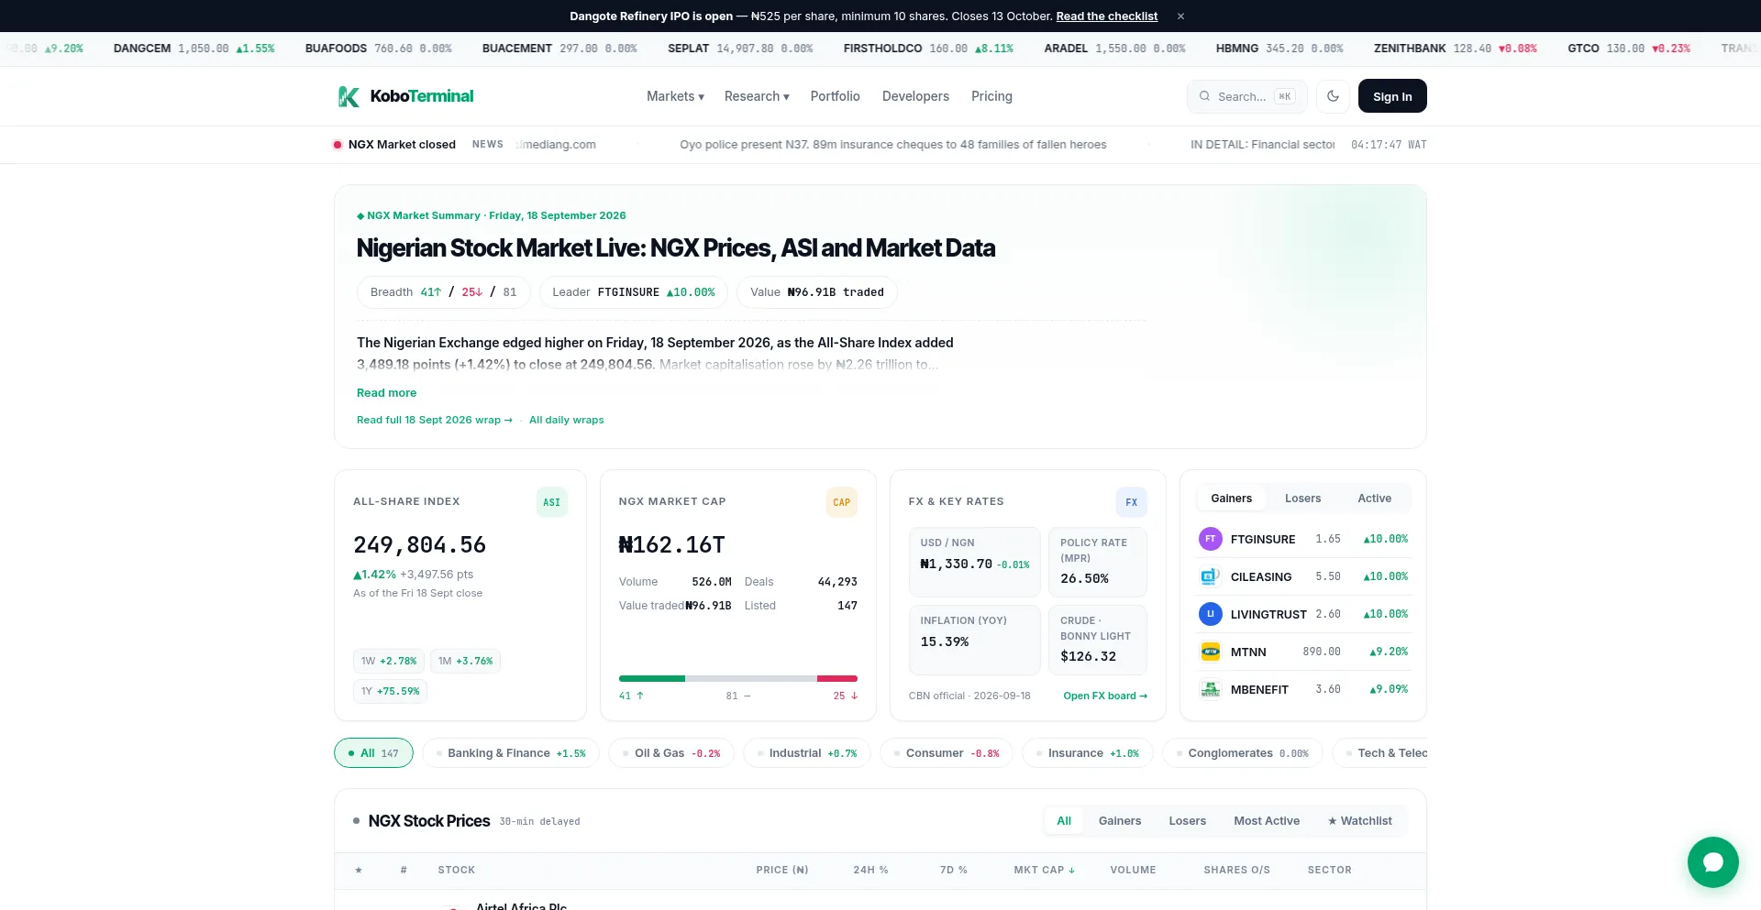Click the 1Y +75.59% performance chip
Image resolution: width=1761 pixels, height=910 pixels.
click(390, 691)
